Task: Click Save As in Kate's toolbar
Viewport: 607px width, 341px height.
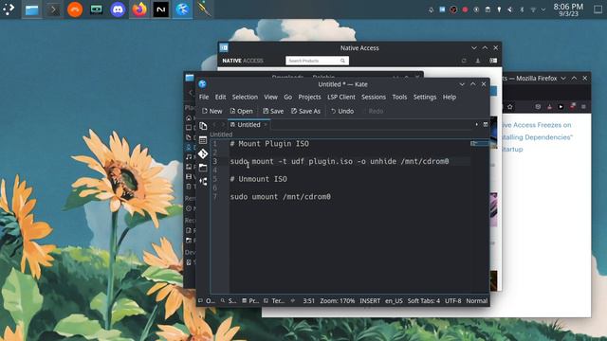Action: click(x=305, y=112)
